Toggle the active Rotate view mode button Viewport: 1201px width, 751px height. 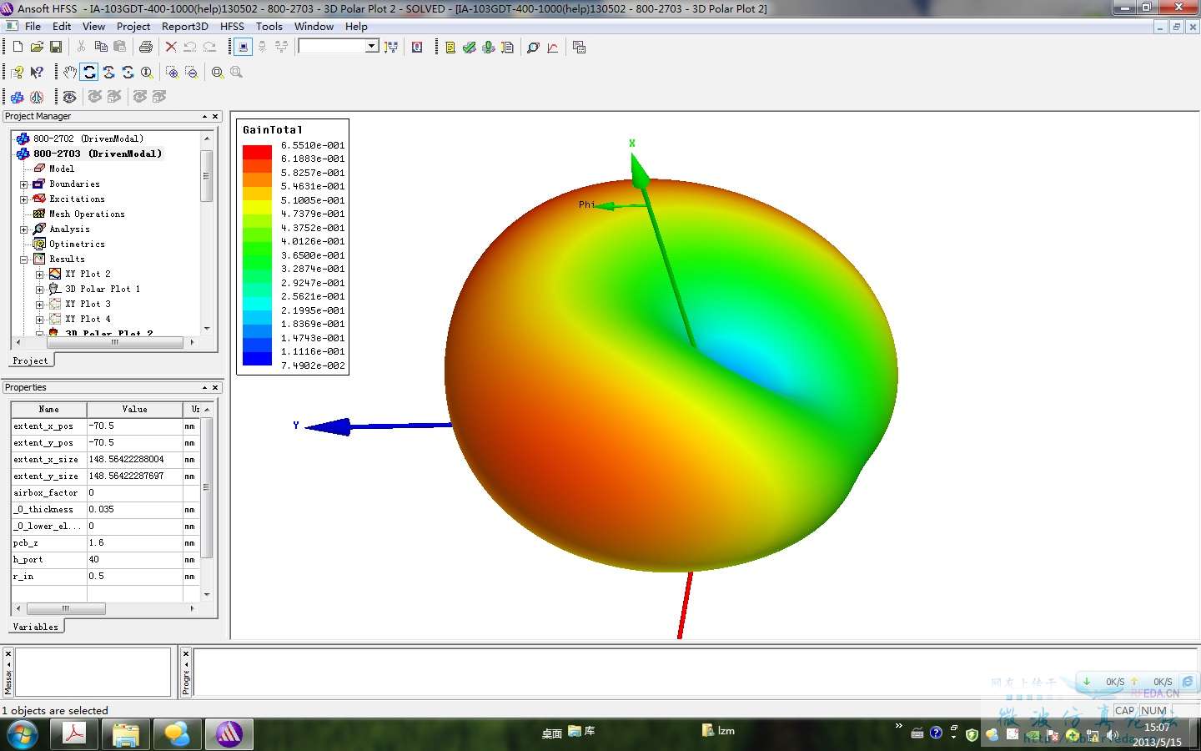89,73
